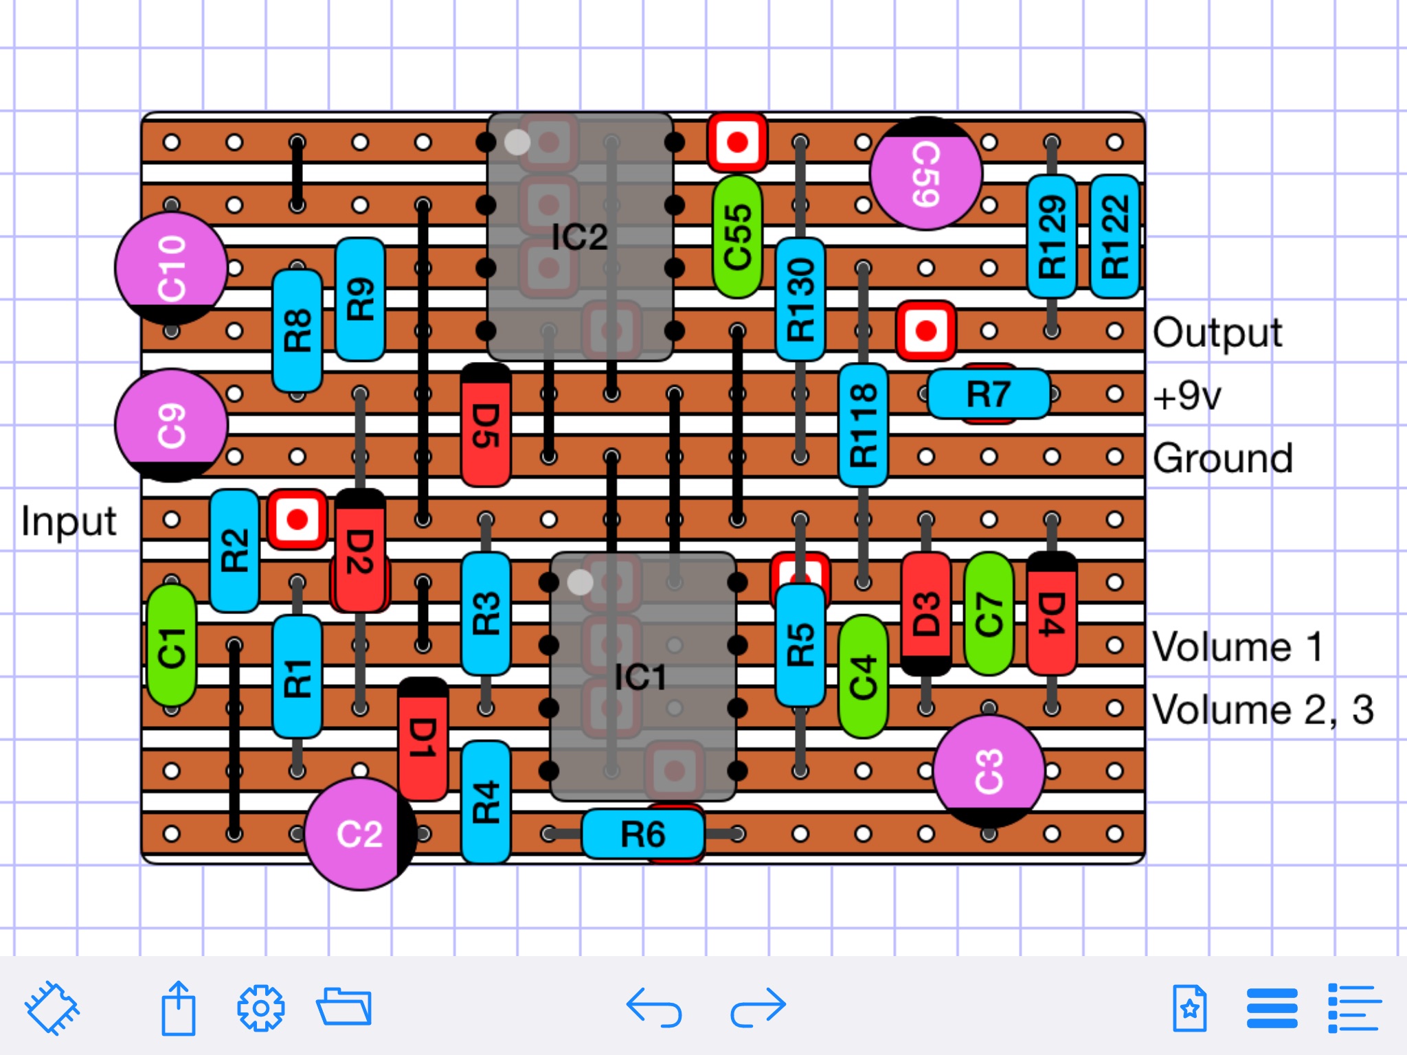Tap the track cut beside R2
Viewport: 1407px width, 1055px height.
297,519
